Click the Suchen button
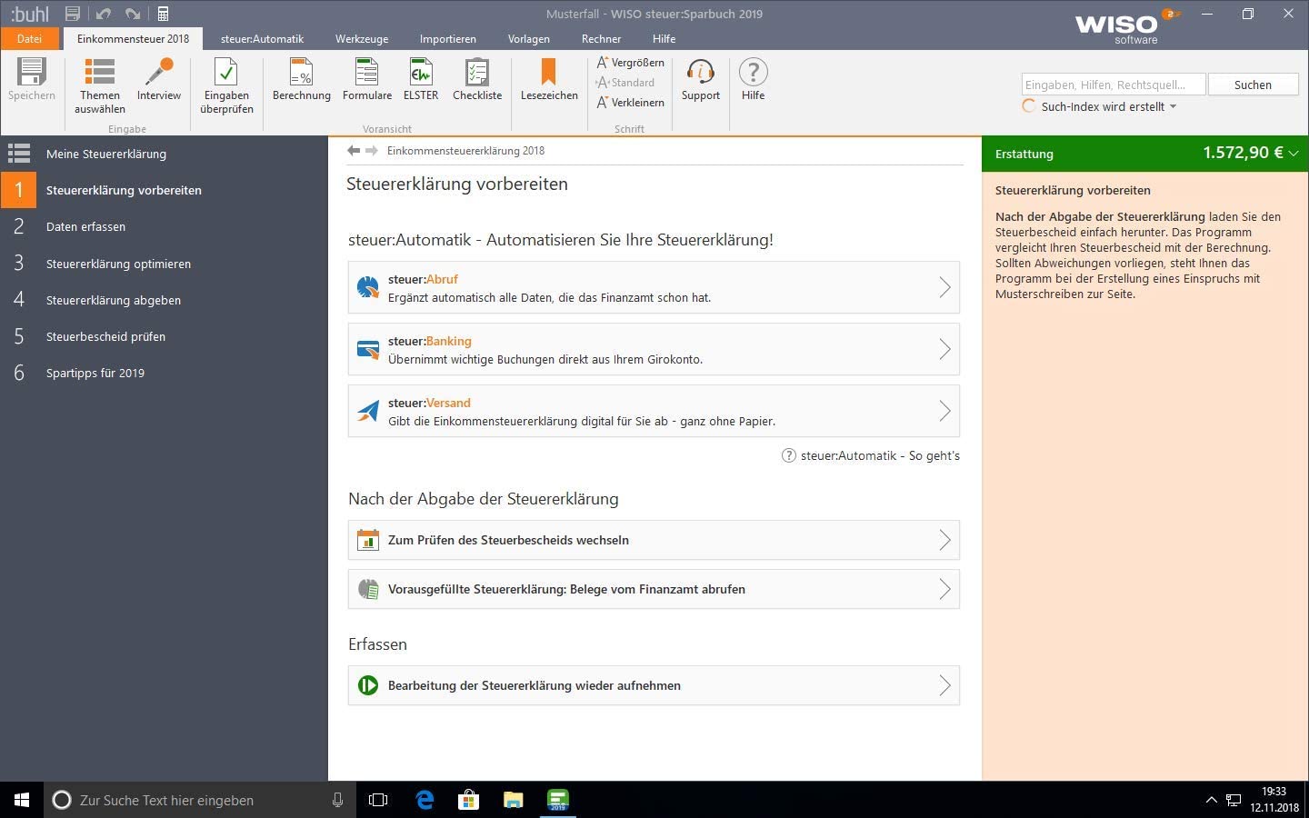This screenshot has width=1309, height=818. point(1253,85)
